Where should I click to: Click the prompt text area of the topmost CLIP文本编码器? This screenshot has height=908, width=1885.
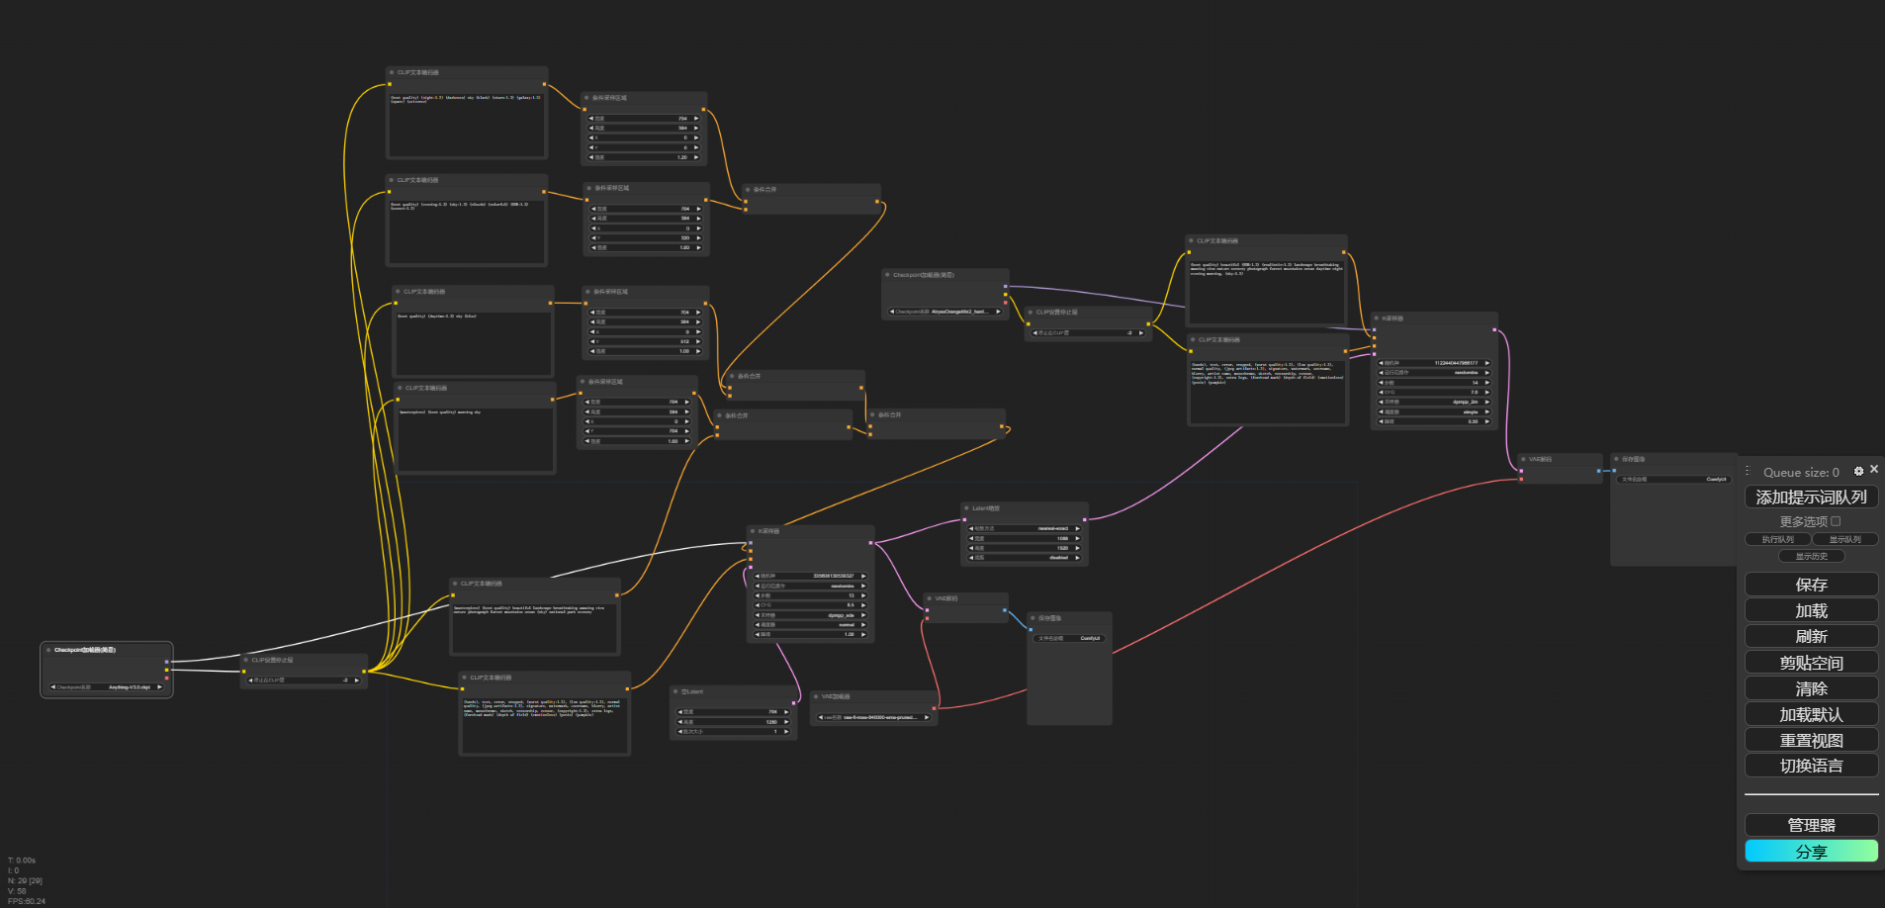(x=466, y=124)
